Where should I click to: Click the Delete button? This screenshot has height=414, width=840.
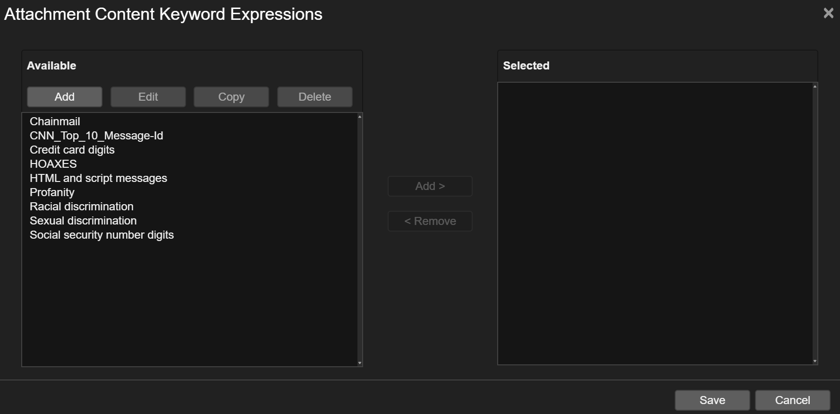[314, 97]
